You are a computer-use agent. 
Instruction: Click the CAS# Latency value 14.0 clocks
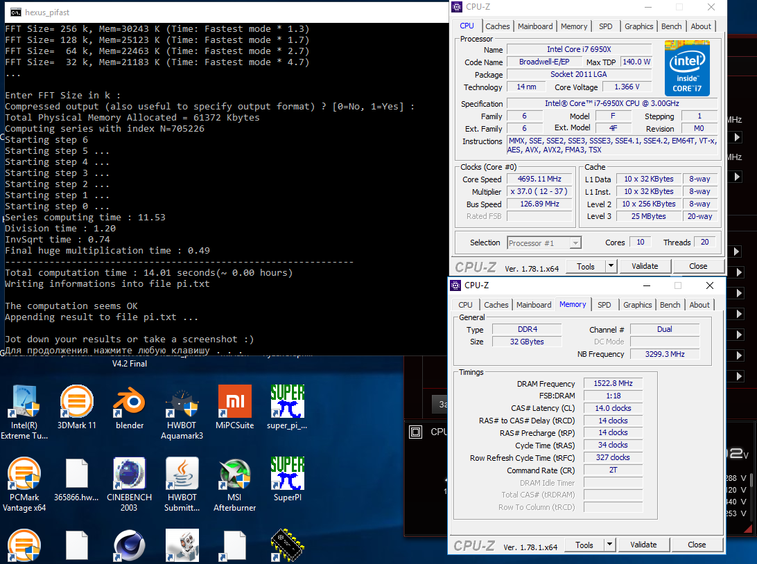click(613, 408)
